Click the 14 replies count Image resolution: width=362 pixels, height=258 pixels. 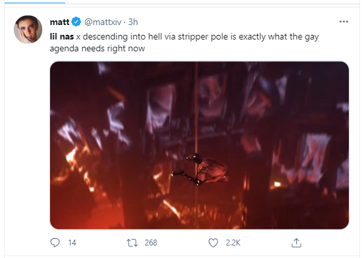click(x=72, y=243)
